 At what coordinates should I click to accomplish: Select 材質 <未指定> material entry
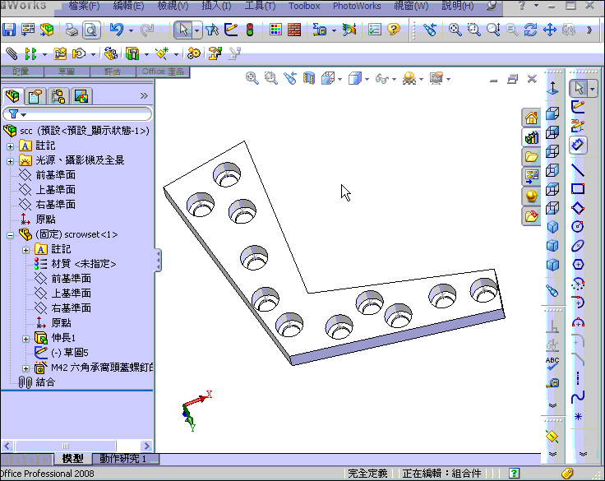click(83, 264)
